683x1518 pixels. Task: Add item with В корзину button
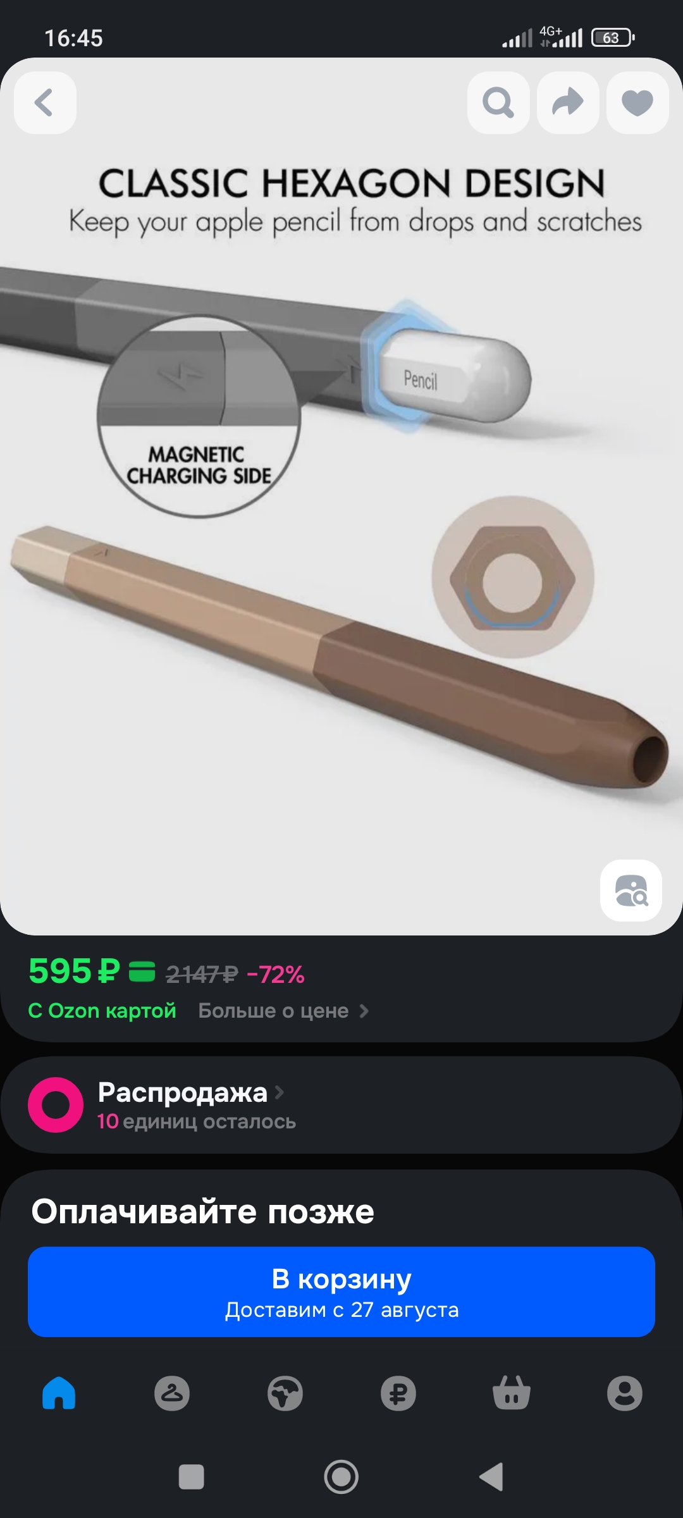click(x=341, y=1292)
